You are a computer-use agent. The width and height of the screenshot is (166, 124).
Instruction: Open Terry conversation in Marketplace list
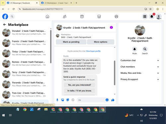click(25, 74)
